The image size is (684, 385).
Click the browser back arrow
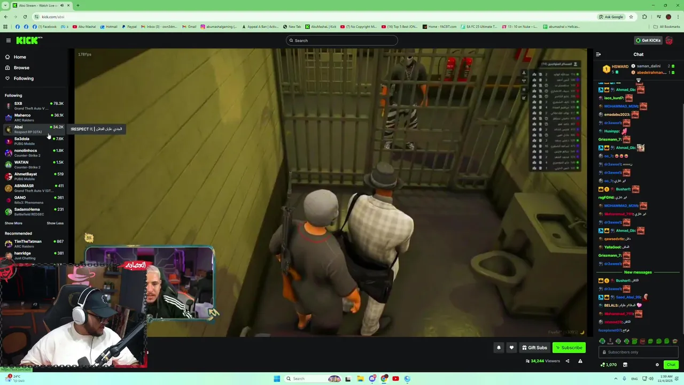coord(6,17)
